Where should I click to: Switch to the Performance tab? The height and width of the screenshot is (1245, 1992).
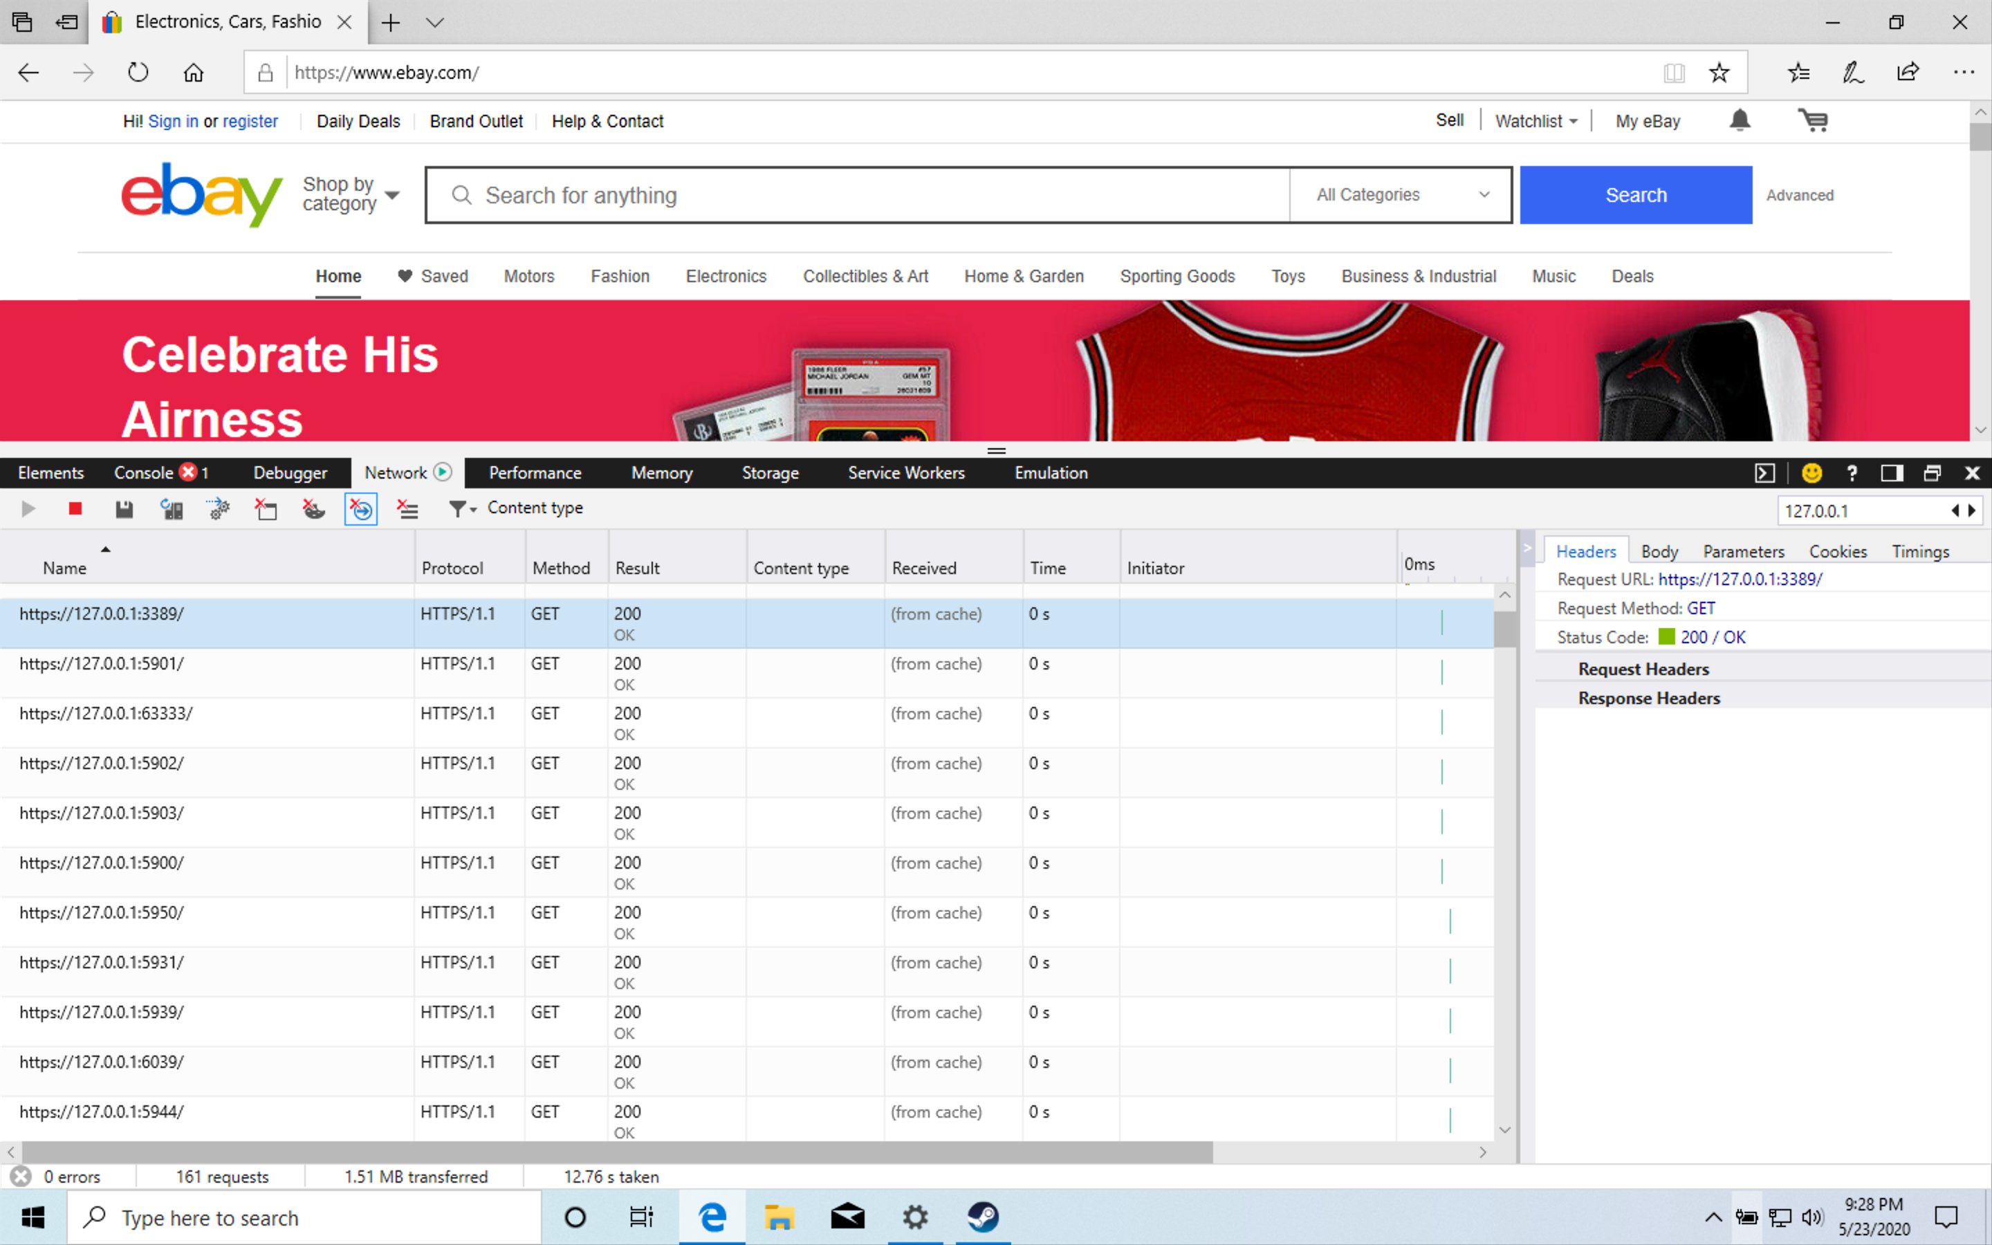(535, 472)
